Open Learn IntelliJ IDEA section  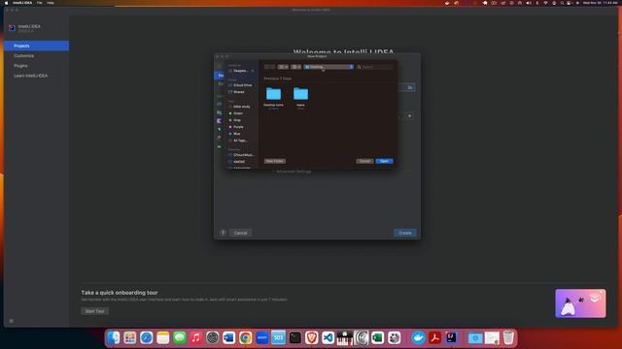coord(30,76)
